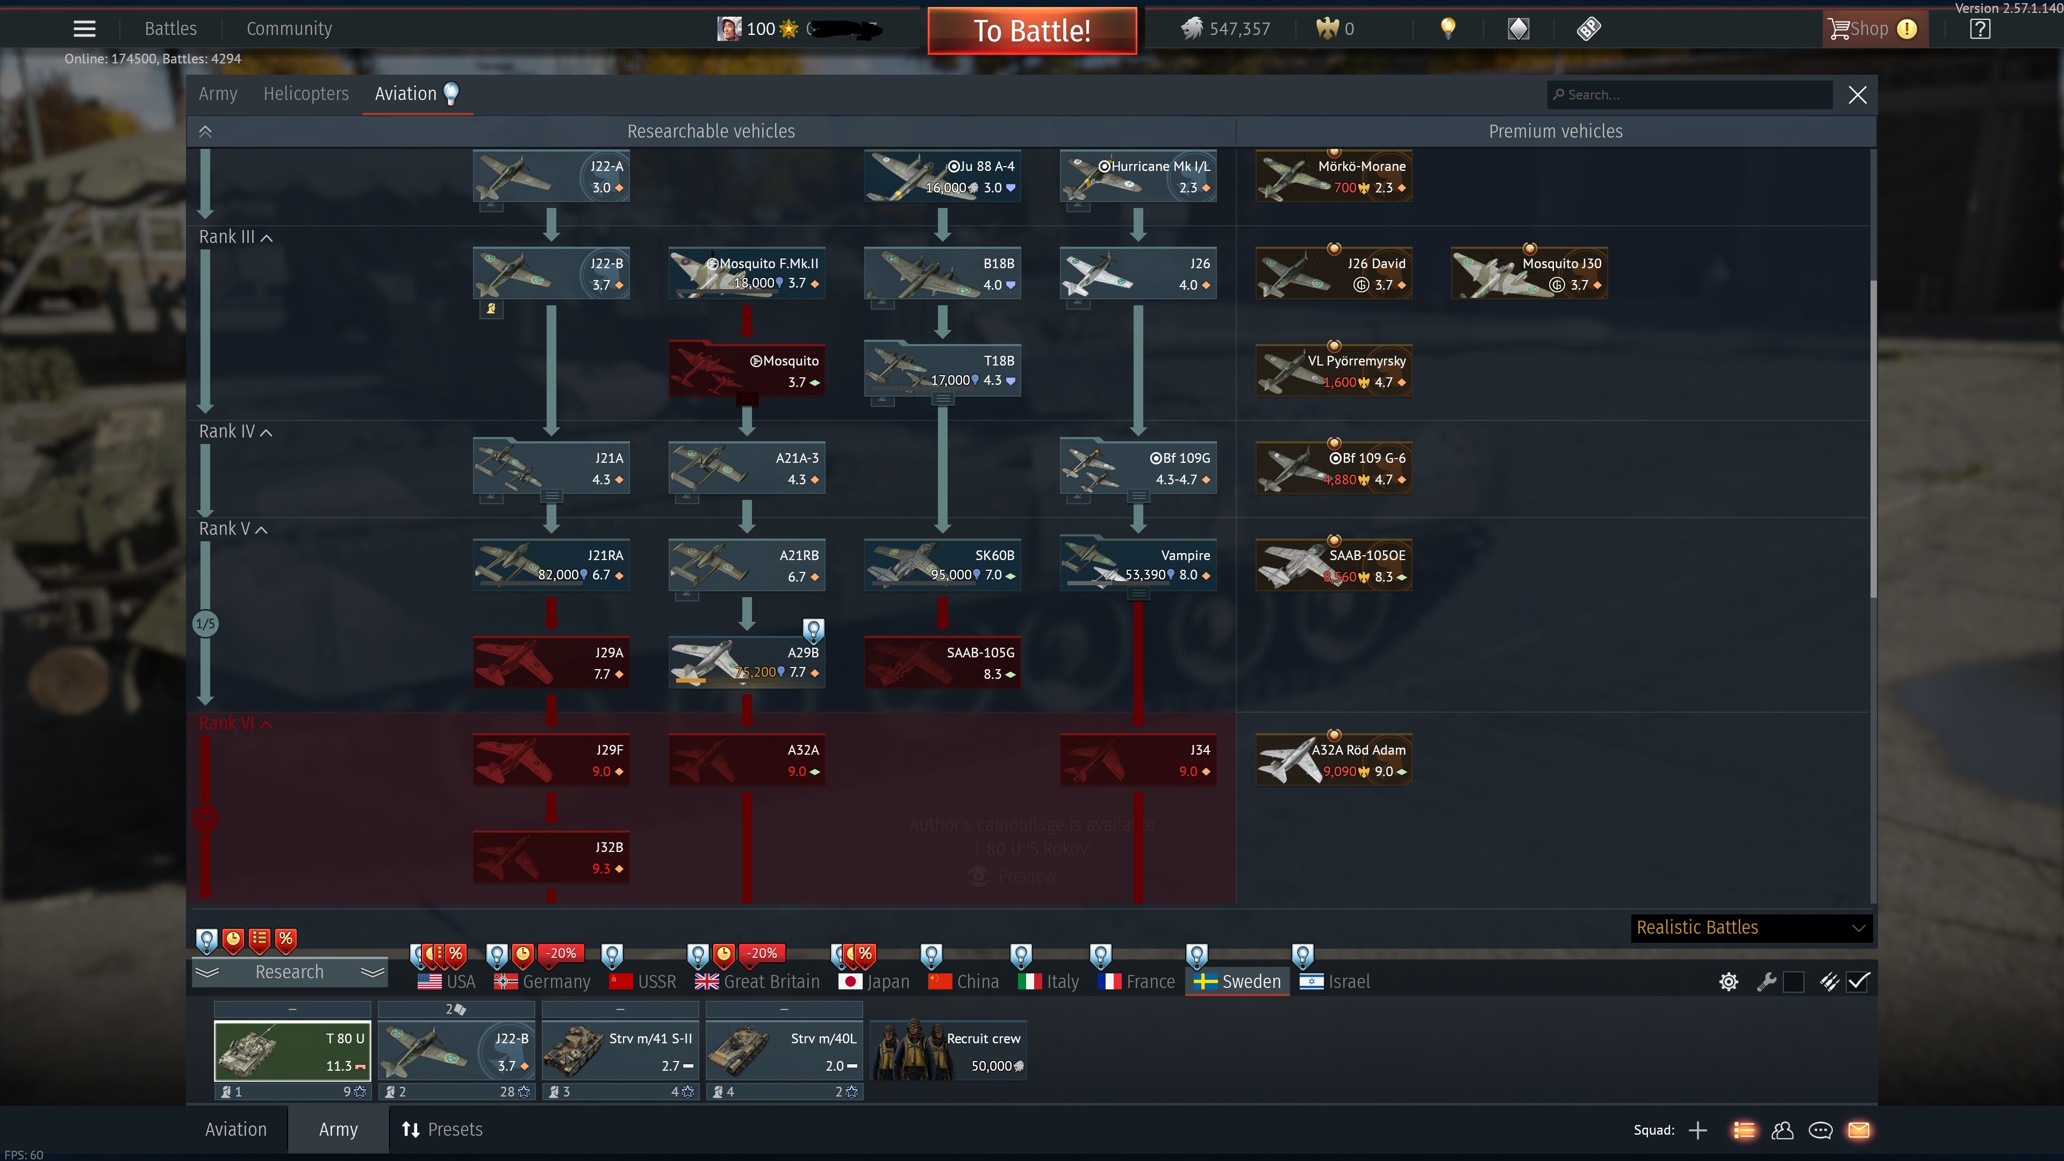Click the Recruit crew button
Viewport: 2064px width, 1161px height.
[948, 1050]
